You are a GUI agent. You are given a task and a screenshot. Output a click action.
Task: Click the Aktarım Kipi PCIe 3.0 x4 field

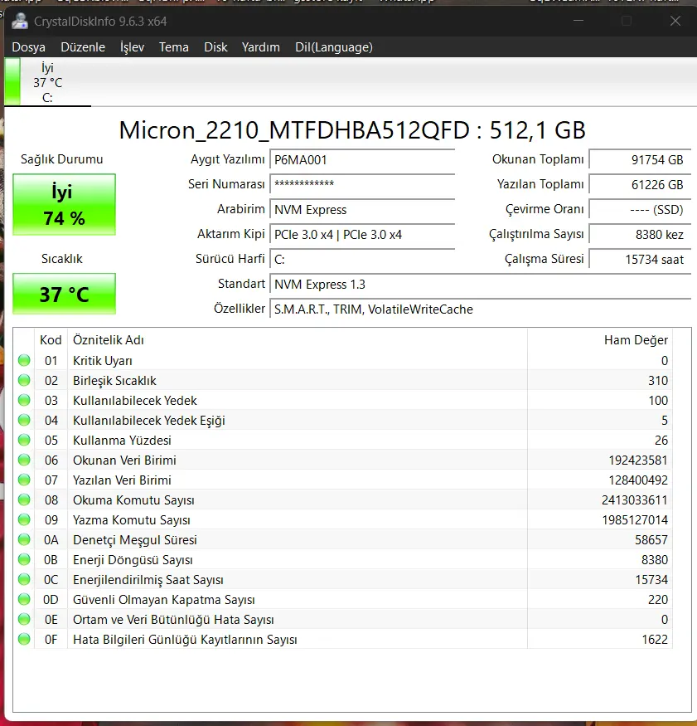pyautogui.click(x=362, y=234)
